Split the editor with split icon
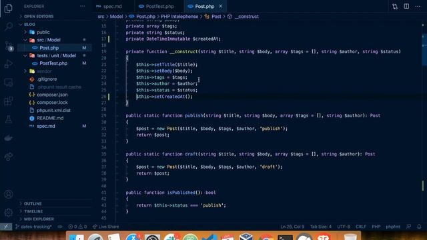Screen dimensions: 427x240 (406, 6)
